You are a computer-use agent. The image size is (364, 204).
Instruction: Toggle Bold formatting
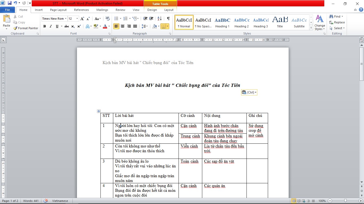pyautogui.click(x=45, y=26)
